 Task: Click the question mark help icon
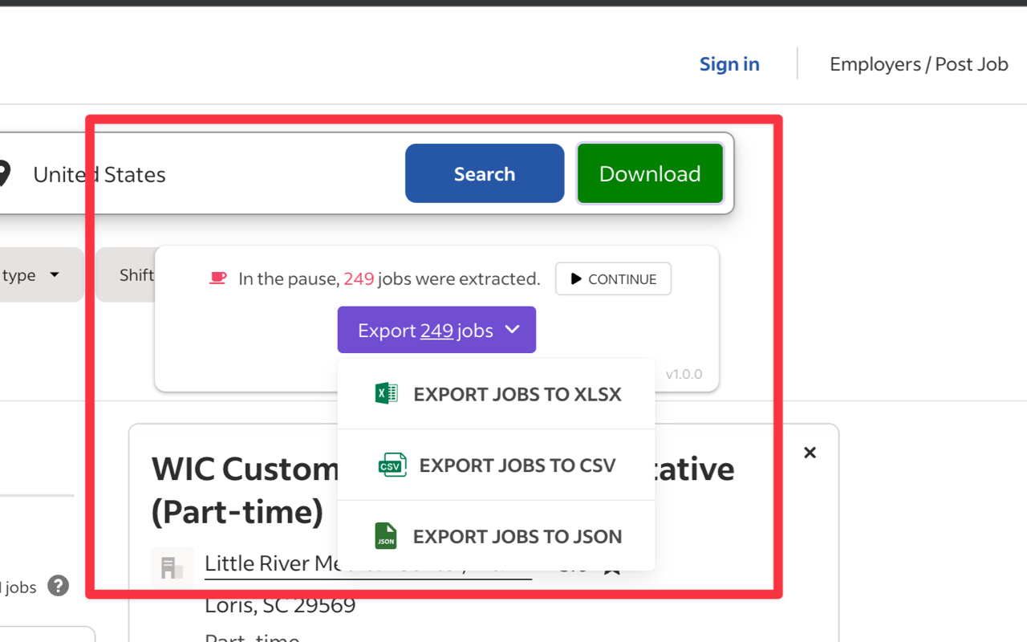click(x=58, y=586)
